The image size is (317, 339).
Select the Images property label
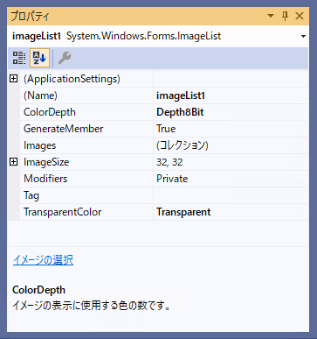(39, 145)
